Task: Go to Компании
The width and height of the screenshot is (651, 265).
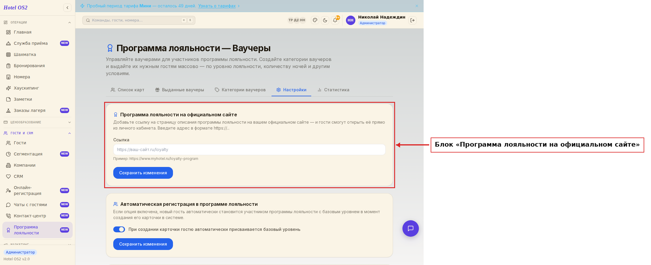Action: point(37,165)
